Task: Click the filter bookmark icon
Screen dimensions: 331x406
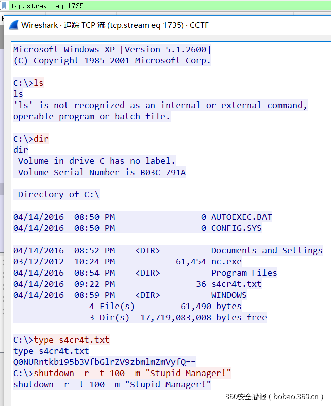Action: click(x=4, y=5)
